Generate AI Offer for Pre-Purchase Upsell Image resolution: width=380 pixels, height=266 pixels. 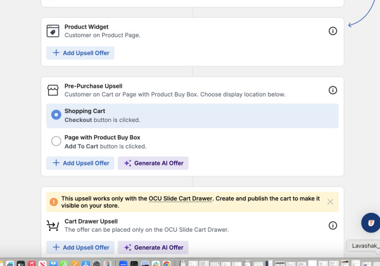click(153, 163)
